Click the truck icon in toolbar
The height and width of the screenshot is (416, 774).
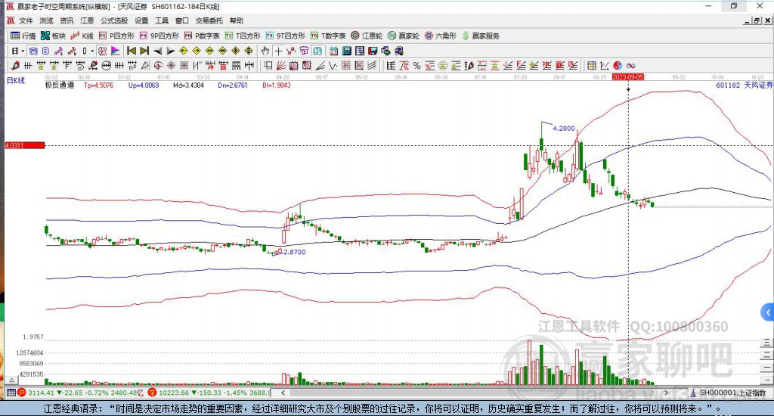[399, 51]
